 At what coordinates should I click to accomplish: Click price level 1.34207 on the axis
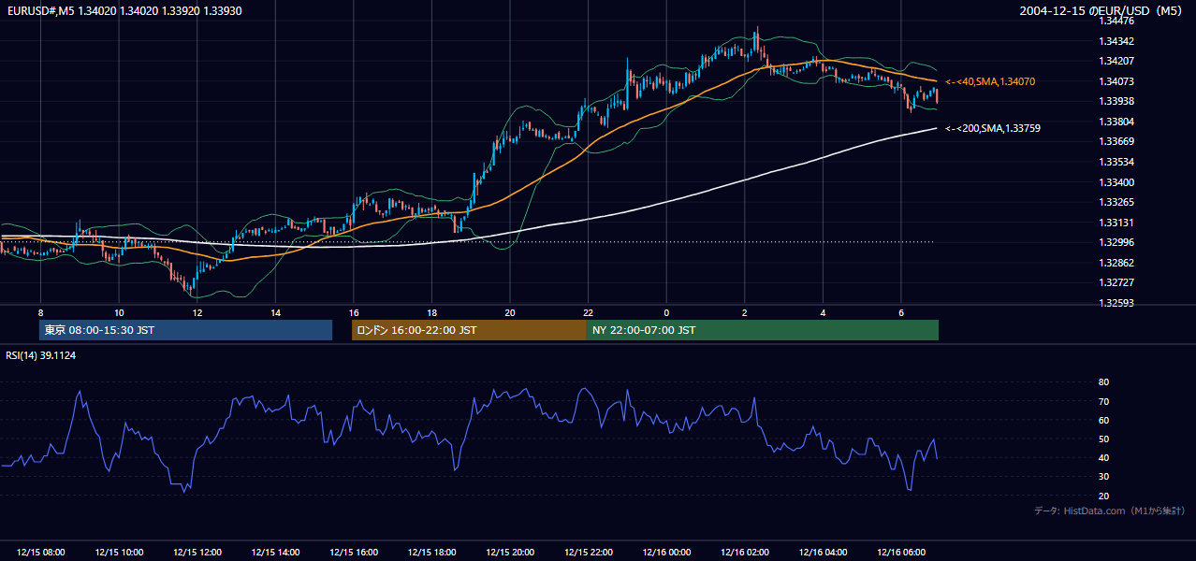click(1116, 61)
